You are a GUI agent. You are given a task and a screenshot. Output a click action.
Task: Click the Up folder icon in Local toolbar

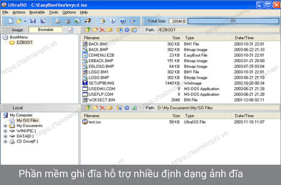point(88,108)
